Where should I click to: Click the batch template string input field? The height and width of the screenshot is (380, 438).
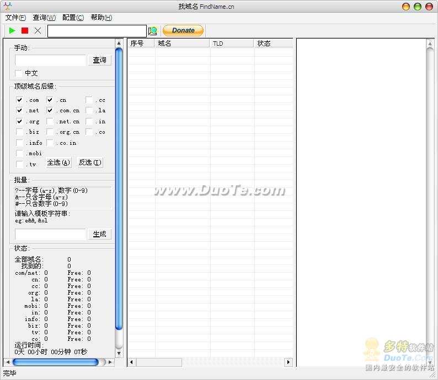coord(50,234)
